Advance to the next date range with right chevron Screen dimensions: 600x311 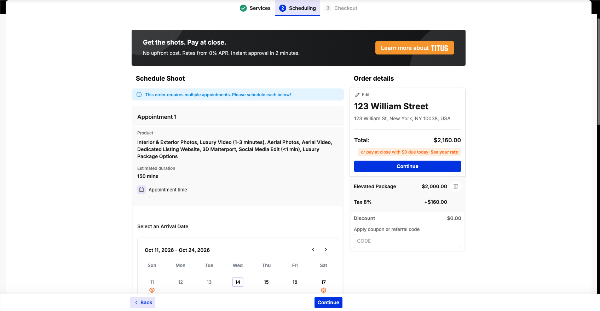point(326,249)
